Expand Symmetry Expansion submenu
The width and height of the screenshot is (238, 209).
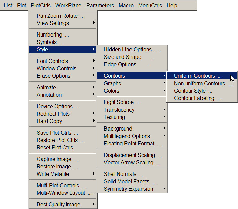tap(128, 189)
